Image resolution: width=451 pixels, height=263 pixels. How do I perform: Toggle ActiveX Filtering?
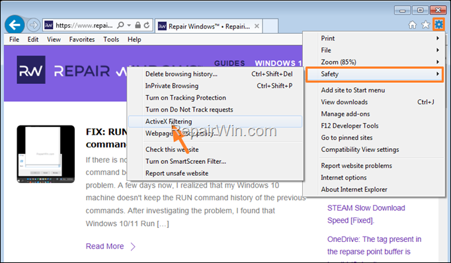point(215,122)
